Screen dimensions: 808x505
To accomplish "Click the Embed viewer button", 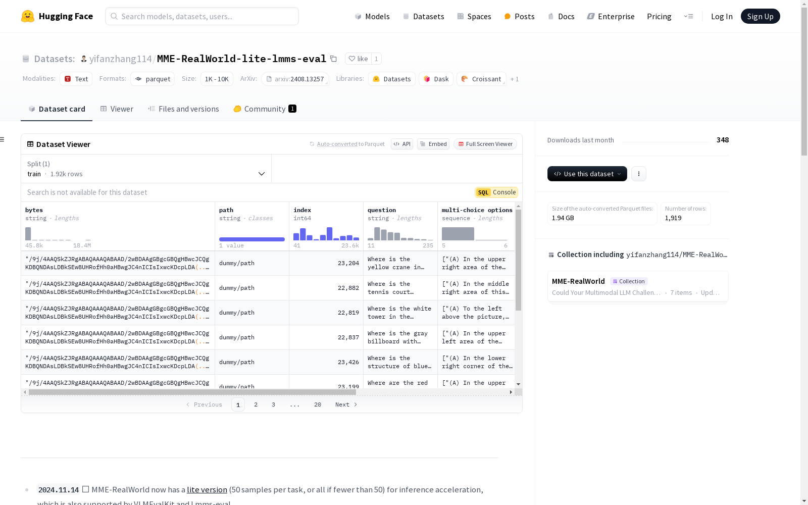I will [x=433, y=144].
